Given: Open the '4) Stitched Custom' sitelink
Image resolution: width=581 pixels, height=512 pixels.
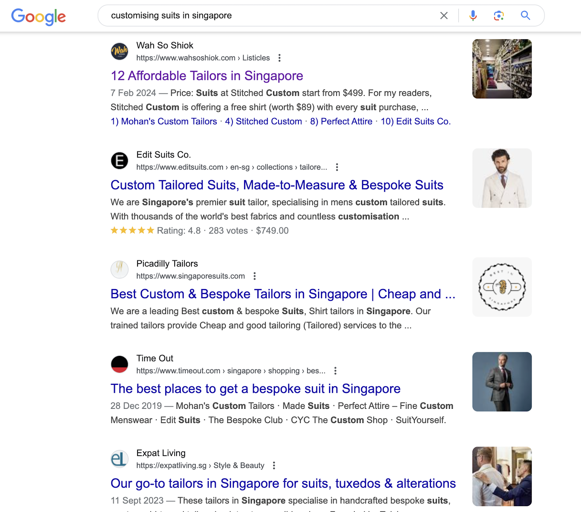Looking at the screenshot, I should [x=264, y=121].
